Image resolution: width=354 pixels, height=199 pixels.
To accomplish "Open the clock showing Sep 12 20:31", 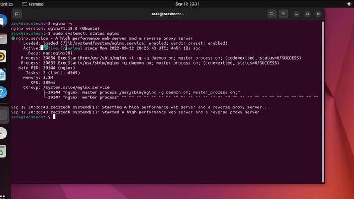I will click(x=188, y=4).
